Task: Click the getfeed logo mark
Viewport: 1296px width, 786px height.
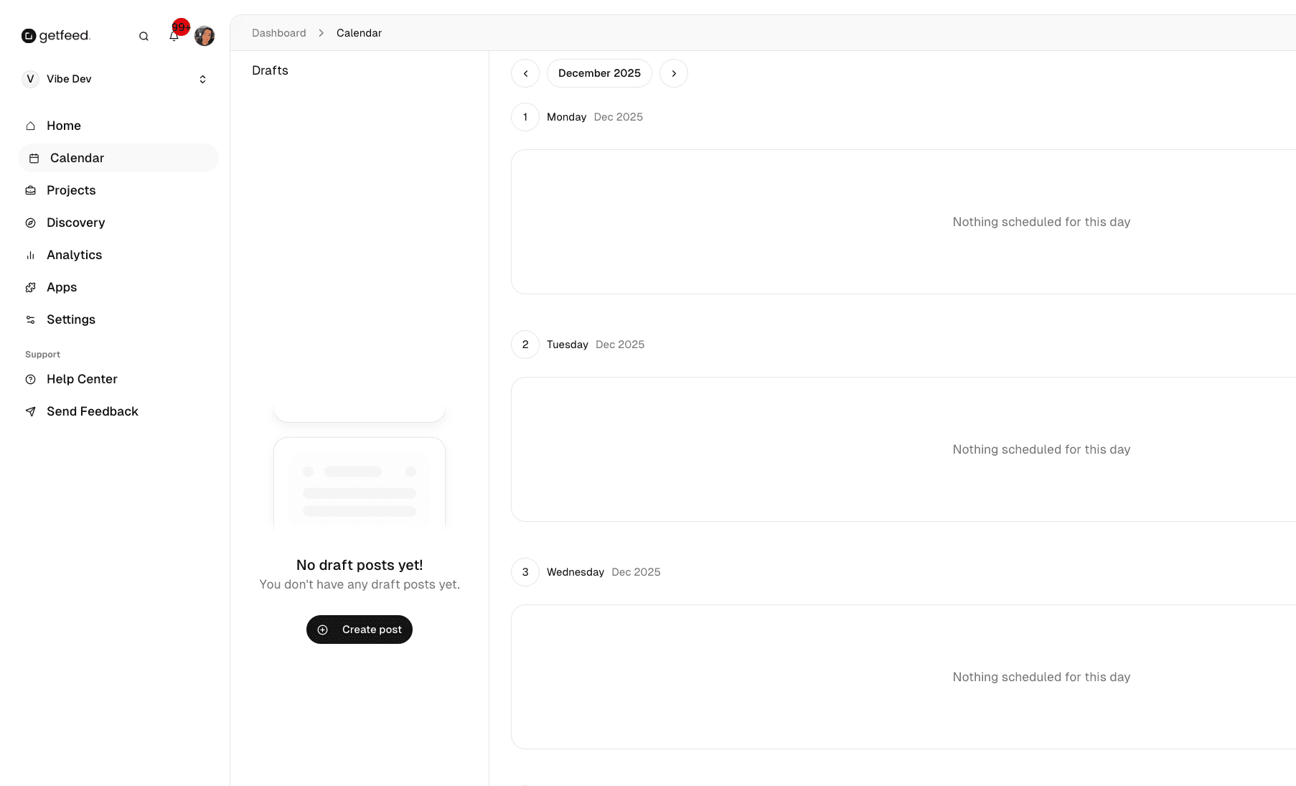Action: click(x=29, y=35)
